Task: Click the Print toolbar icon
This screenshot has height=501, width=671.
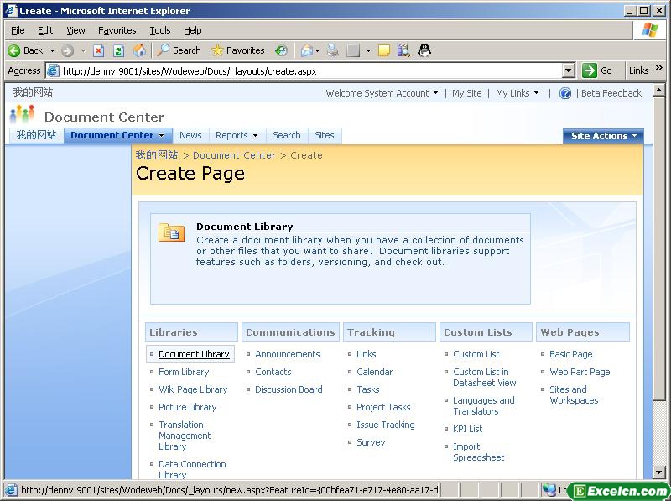Action: [332, 50]
